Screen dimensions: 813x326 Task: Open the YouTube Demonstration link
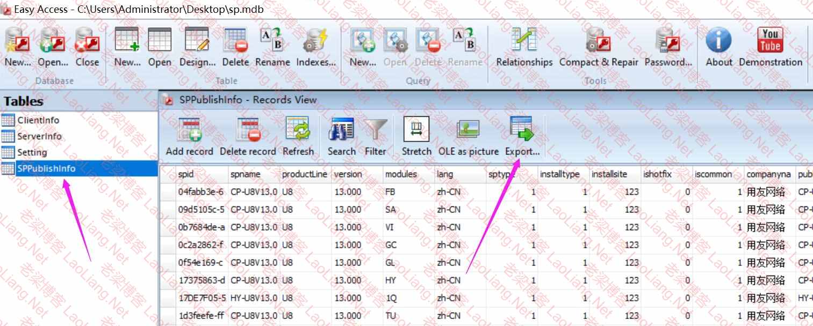click(770, 42)
